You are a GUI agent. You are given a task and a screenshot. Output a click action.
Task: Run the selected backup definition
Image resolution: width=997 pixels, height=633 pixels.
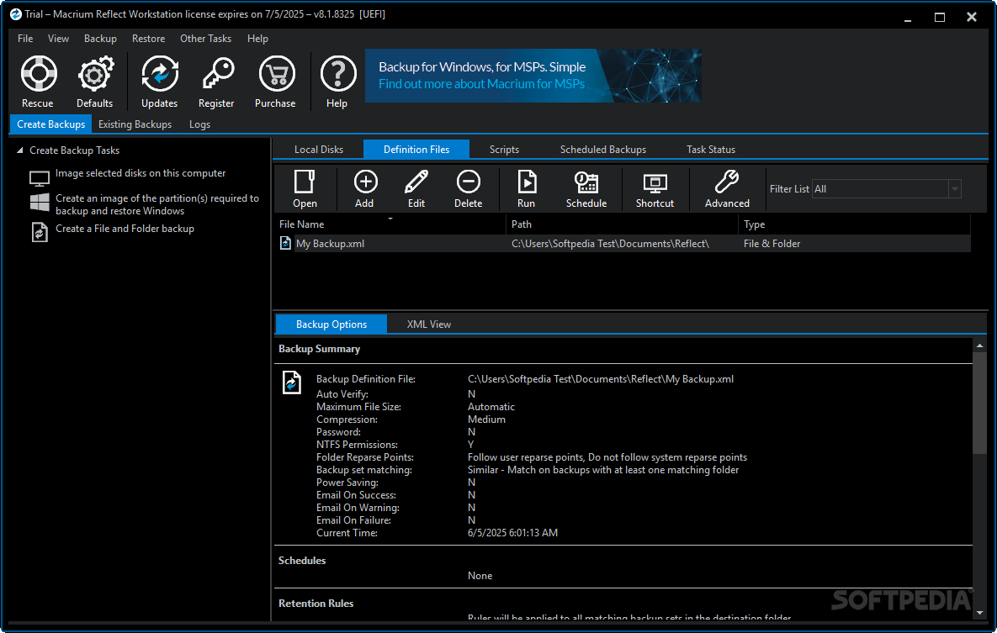click(x=527, y=182)
